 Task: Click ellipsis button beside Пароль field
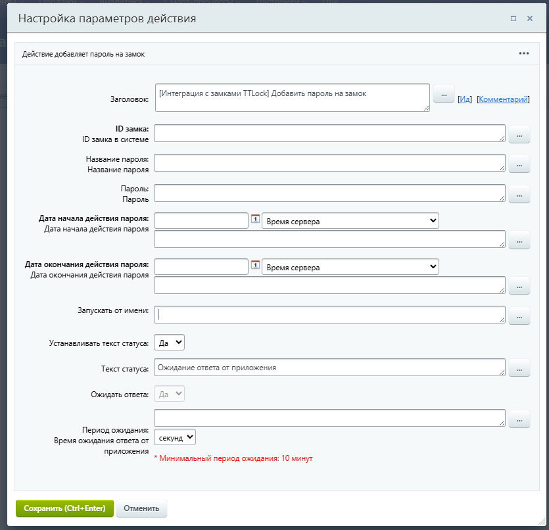pyautogui.click(x=519, y=194)
